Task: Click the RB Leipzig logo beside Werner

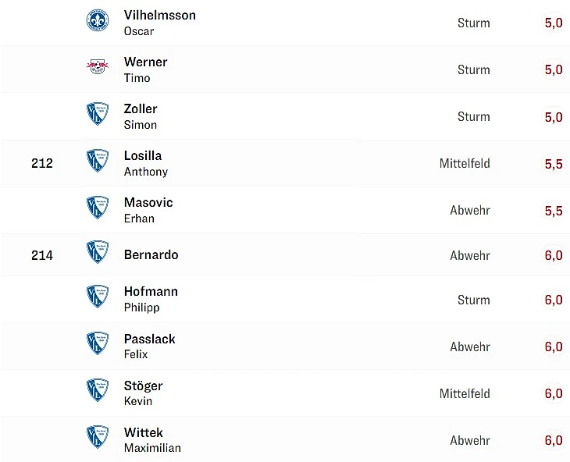Action: (98, 68)
